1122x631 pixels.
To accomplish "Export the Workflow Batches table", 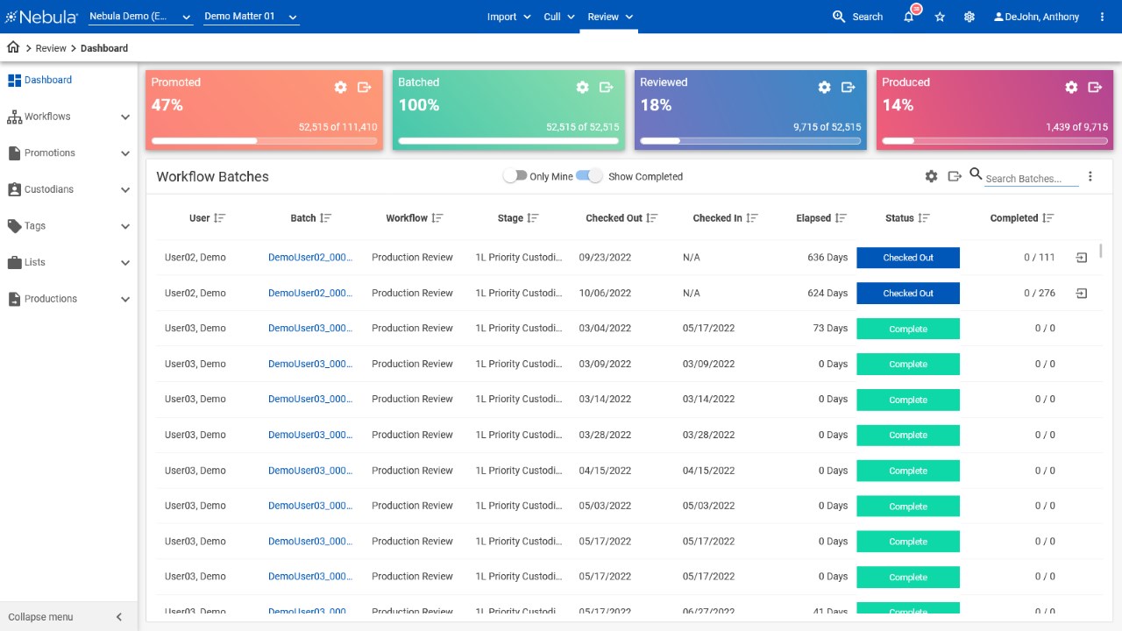I will (x=955, y=176).
